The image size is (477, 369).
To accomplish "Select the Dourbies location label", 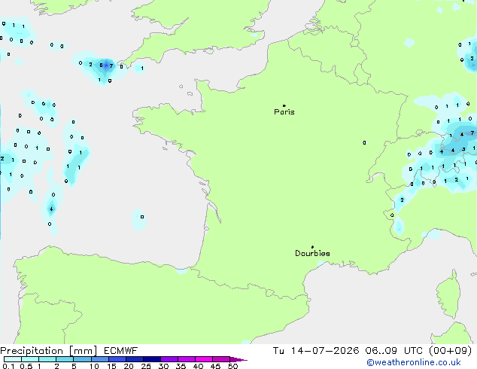I will (312, 253).
